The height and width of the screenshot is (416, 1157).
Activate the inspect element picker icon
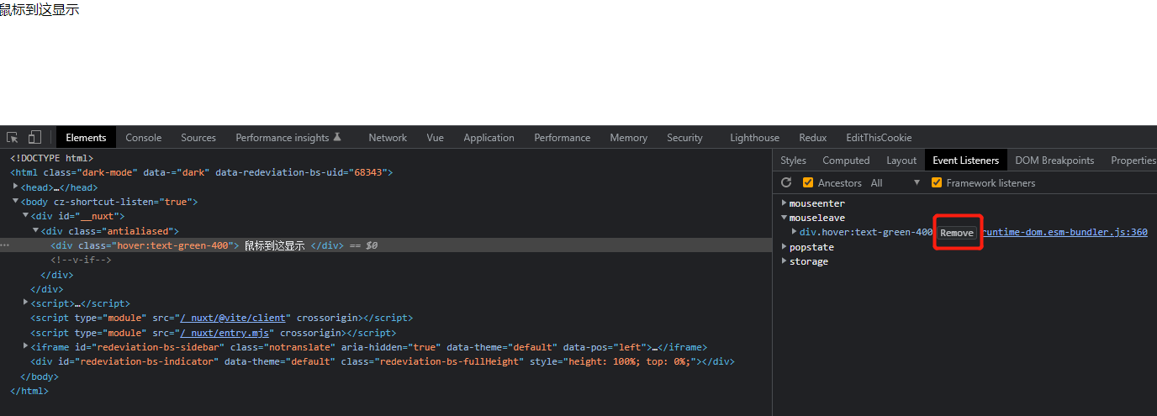(x=13, y=137)
